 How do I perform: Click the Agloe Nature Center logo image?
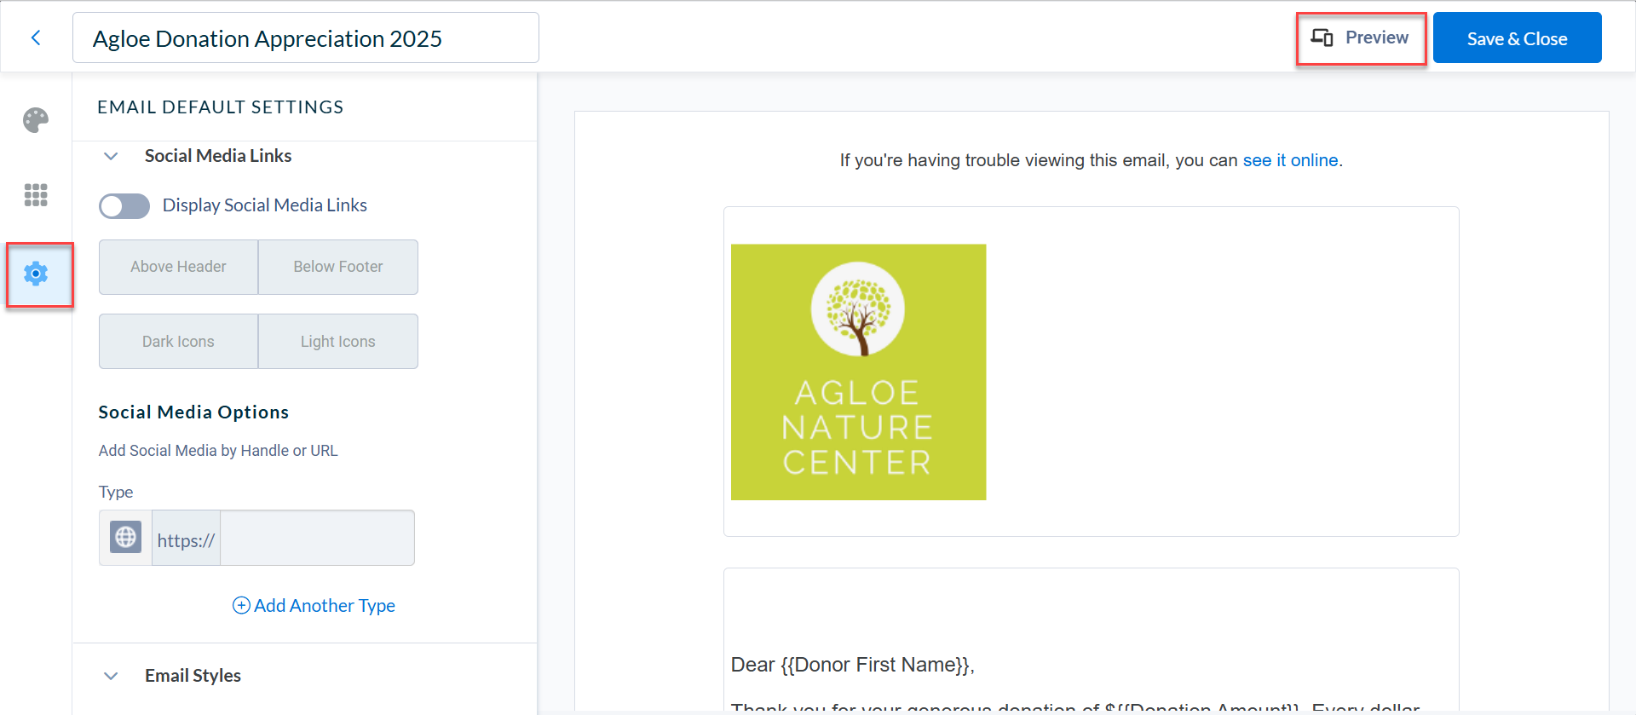(858, 372)
